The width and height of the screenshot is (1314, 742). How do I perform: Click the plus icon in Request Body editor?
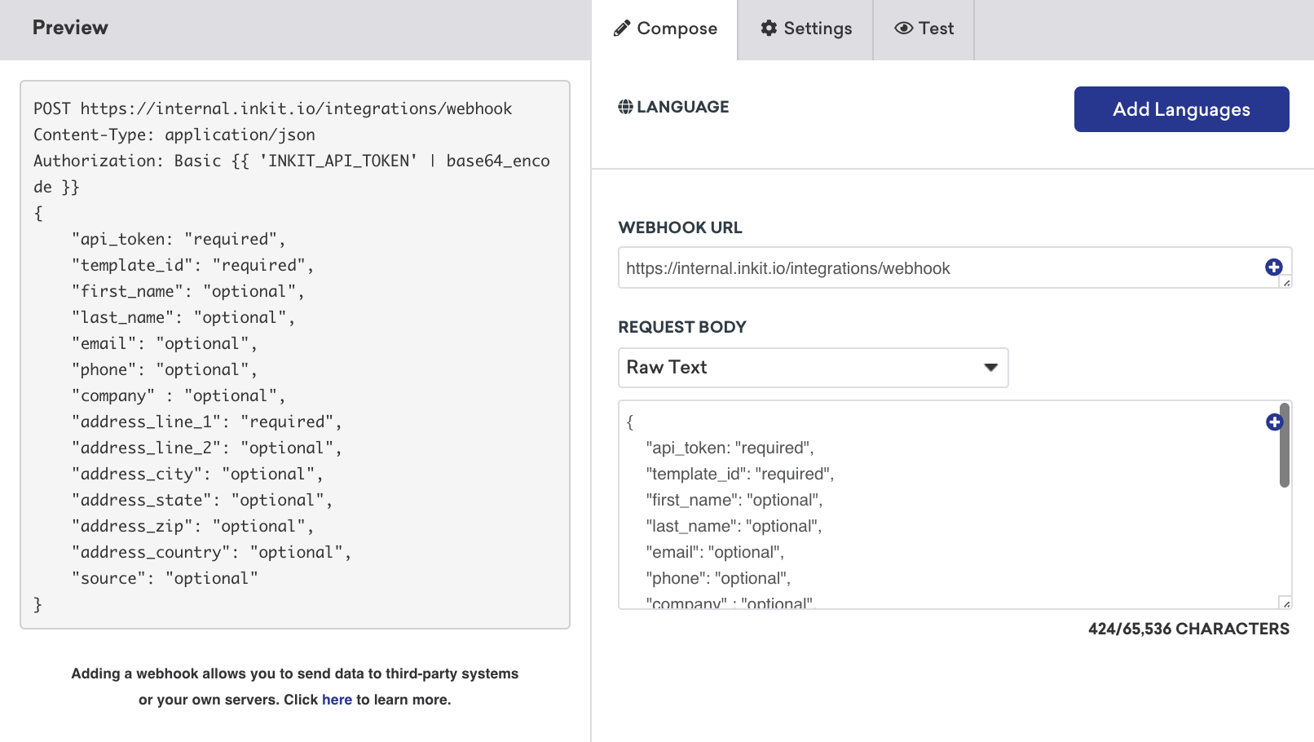[1274, 422]
